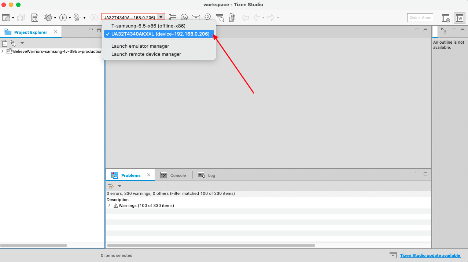Click the Problems horizontal scrollbar
Screen dimensions: 468x262
pyautogui.click(x=211, y=245)
